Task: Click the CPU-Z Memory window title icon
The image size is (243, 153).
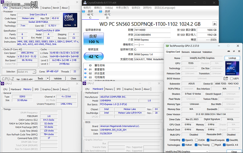Action: click(3, 84)
